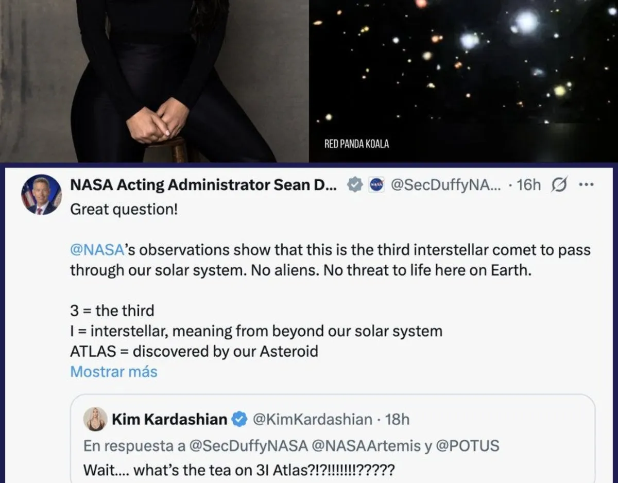
Task: Click the Grok icon next to 16h
Action: pos(558,185)
